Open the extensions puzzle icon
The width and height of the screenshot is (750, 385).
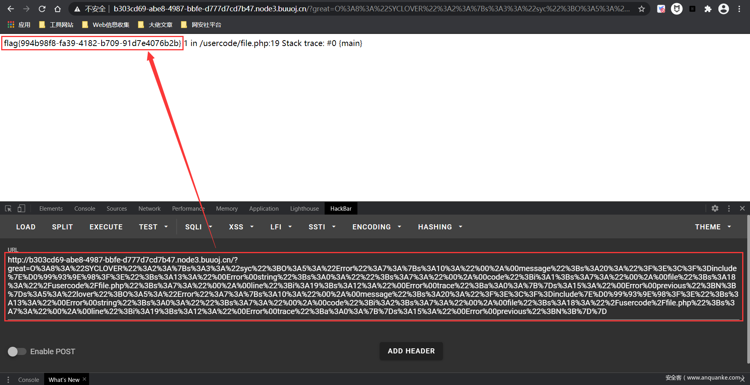pyautogui.click(x=708, y=9)
